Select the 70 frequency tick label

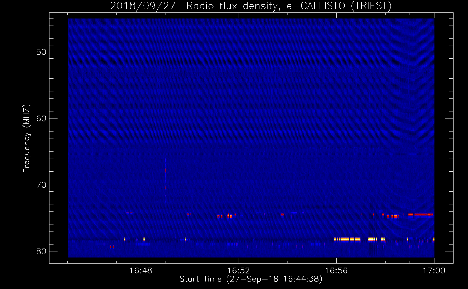tap(41, 185)
